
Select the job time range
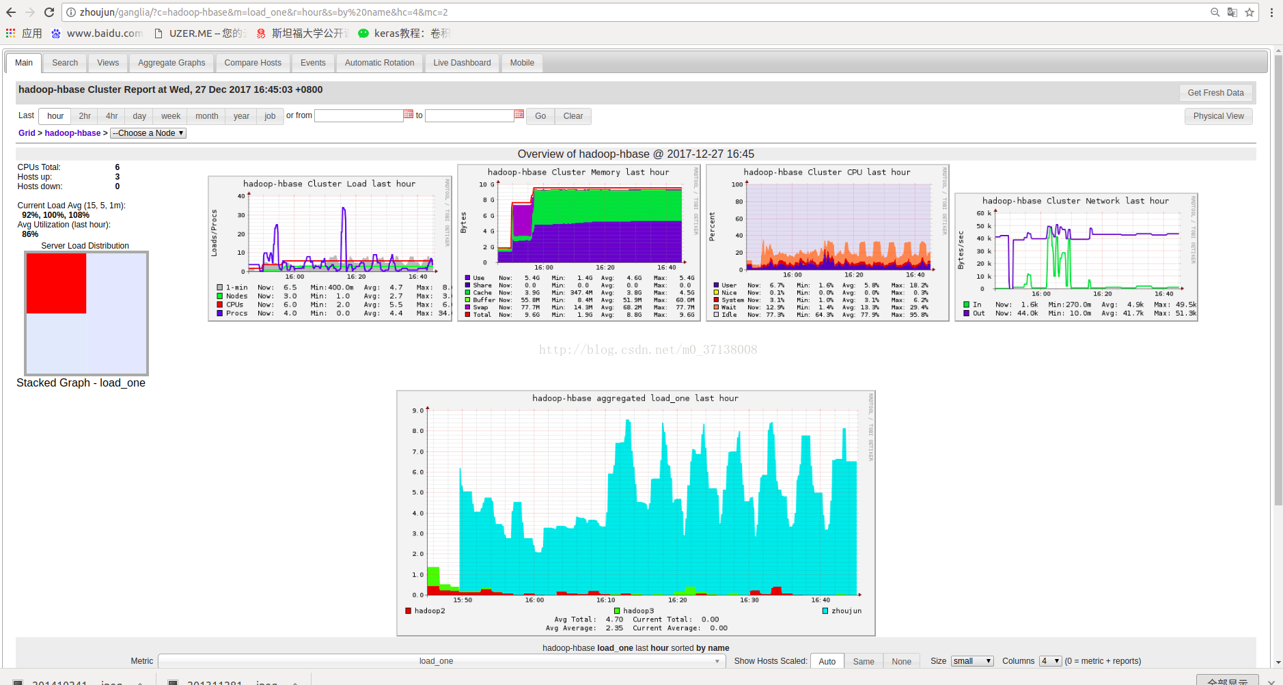[x=270, y=116]
